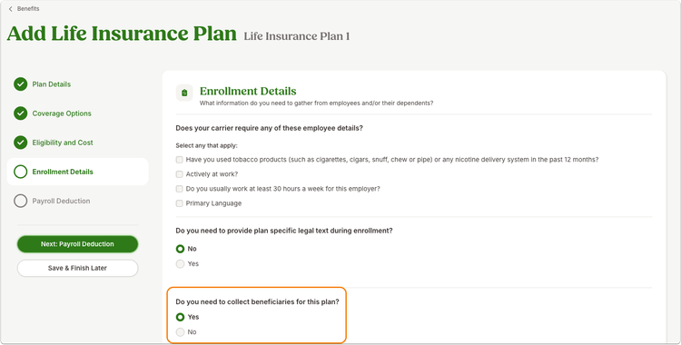Viewport: 681px width, 345px height.
Task: Click the Payroll Deduction gray circle icon
Action: click(20, 201)
